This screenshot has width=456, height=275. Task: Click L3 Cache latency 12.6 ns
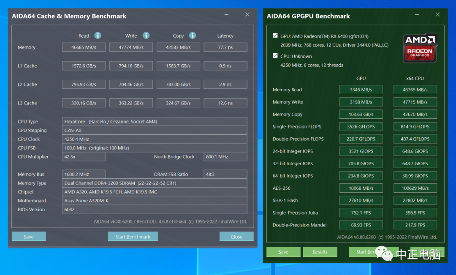(x=225, y=103)
